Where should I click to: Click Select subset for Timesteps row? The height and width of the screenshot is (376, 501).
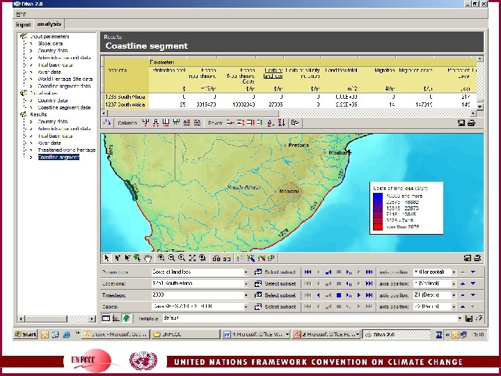[x=276, y=295]
